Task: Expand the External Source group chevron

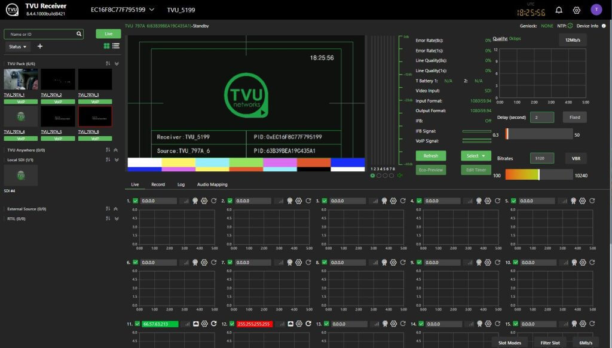Action: 116,209
